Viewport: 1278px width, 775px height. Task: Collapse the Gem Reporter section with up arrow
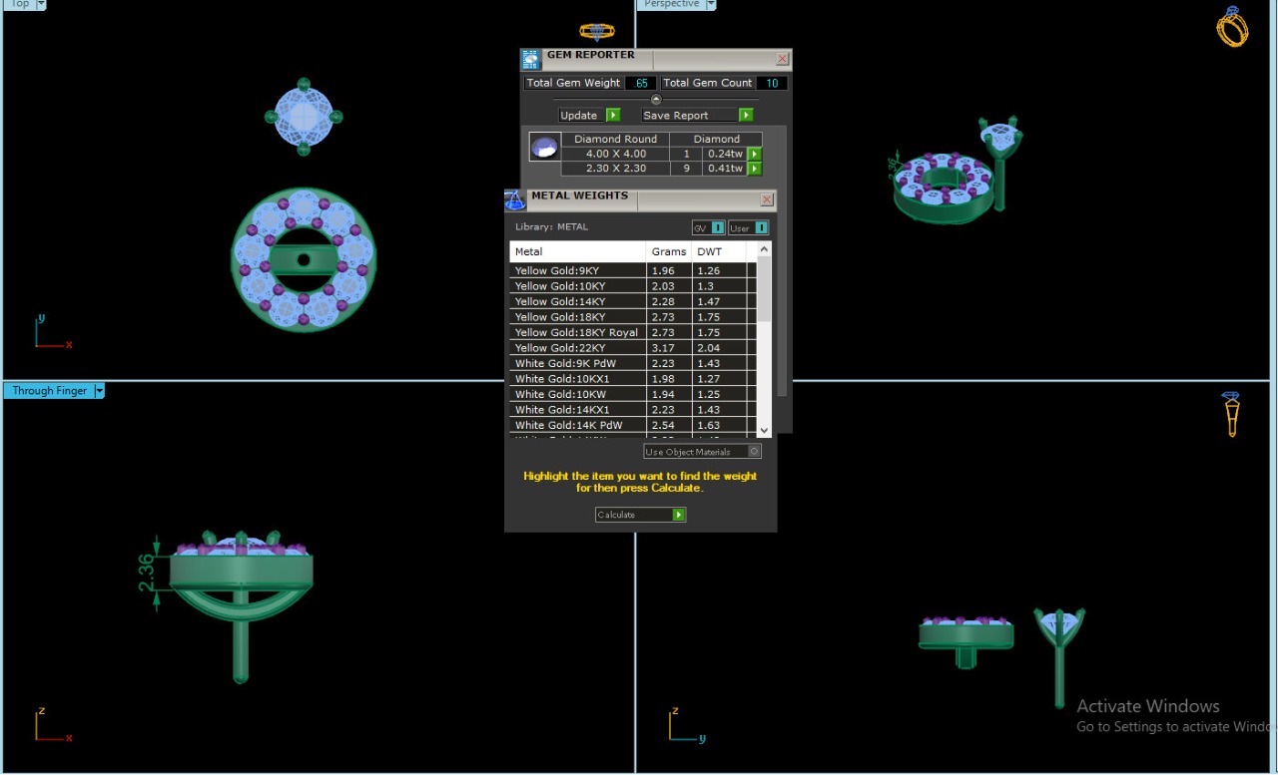(656, 99)
